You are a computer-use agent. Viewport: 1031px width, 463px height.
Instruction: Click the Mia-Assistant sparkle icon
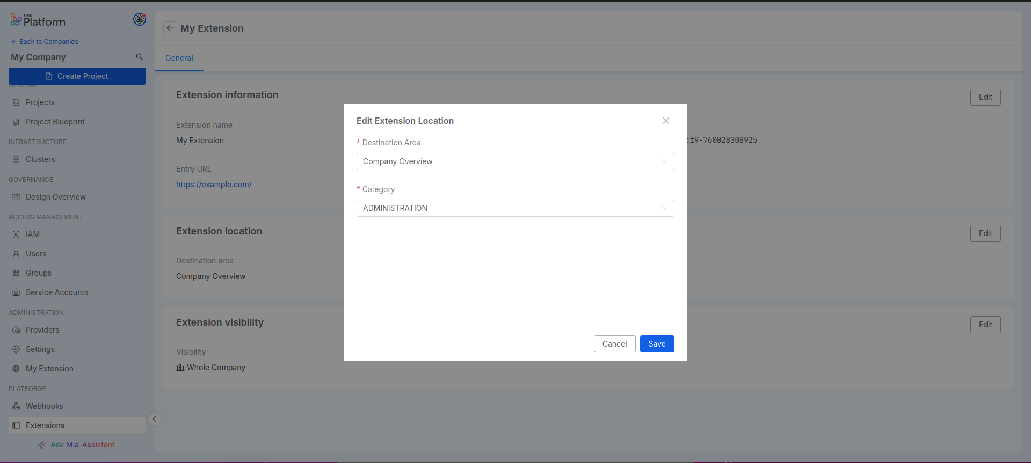click(x=42, y=445)
